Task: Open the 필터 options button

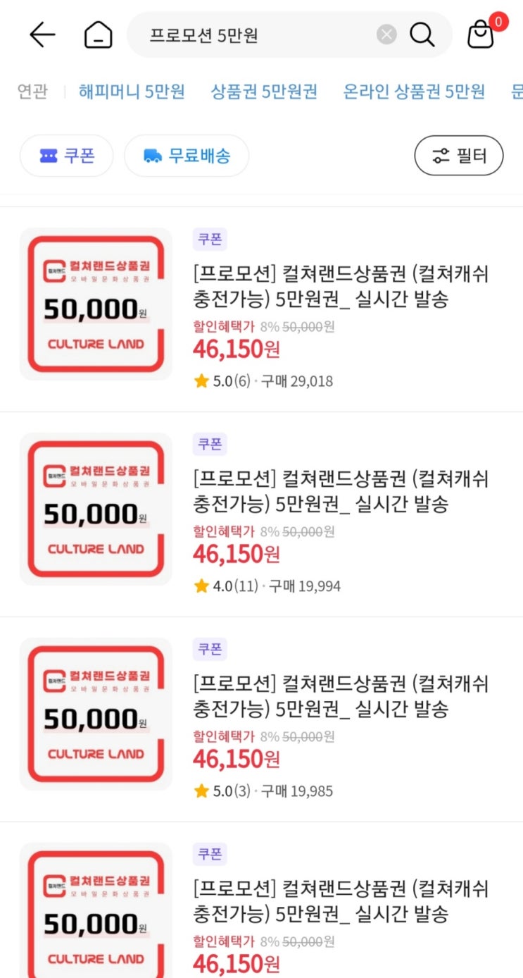Action: click(x=458, y=155)
